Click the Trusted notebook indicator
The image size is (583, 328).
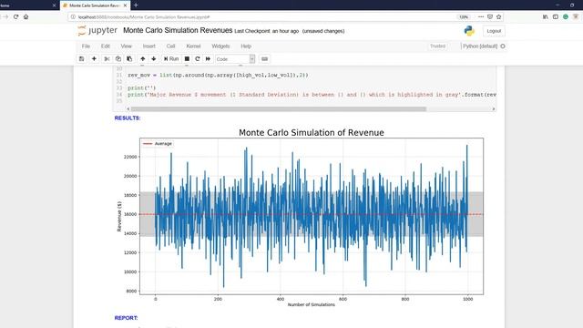coord(437,46)
